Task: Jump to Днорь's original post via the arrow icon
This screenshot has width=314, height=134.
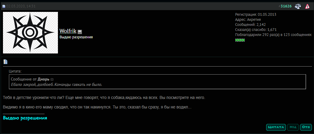Action: [52, 80]
